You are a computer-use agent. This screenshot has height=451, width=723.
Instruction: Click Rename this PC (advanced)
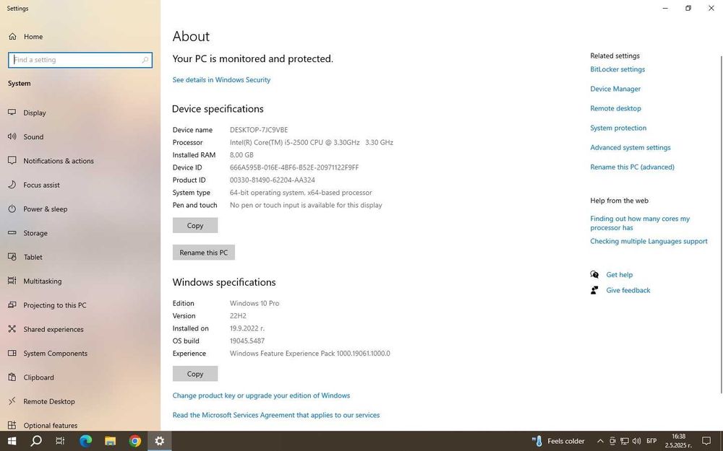632,167
